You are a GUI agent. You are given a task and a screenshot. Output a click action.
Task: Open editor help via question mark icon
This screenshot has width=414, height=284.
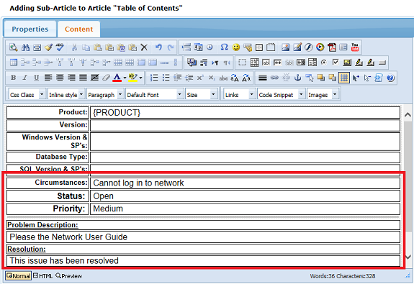click(x=390, y=78)
